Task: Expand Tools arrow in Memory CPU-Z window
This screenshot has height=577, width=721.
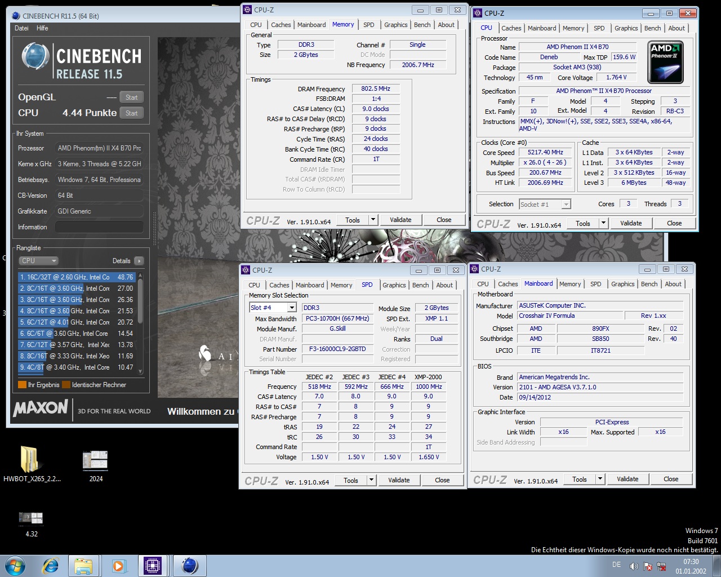Action: pyautogui.click(x=373, y=220)
